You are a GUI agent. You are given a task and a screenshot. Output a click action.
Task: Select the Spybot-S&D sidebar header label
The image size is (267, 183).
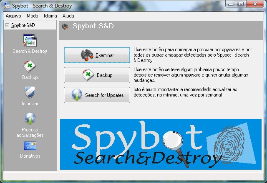(23, 25)
